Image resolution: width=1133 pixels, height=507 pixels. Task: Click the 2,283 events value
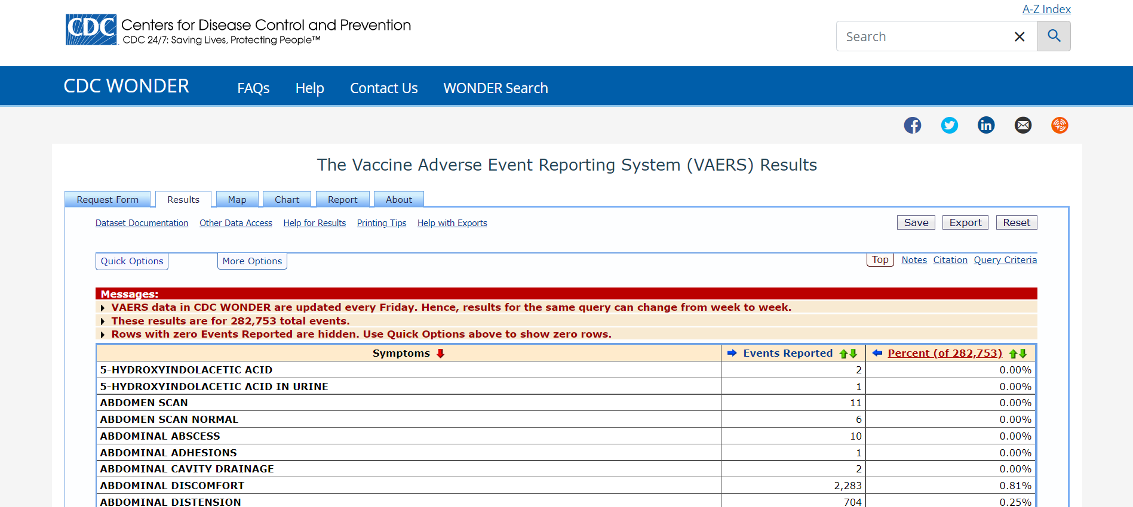click(848, 486)
